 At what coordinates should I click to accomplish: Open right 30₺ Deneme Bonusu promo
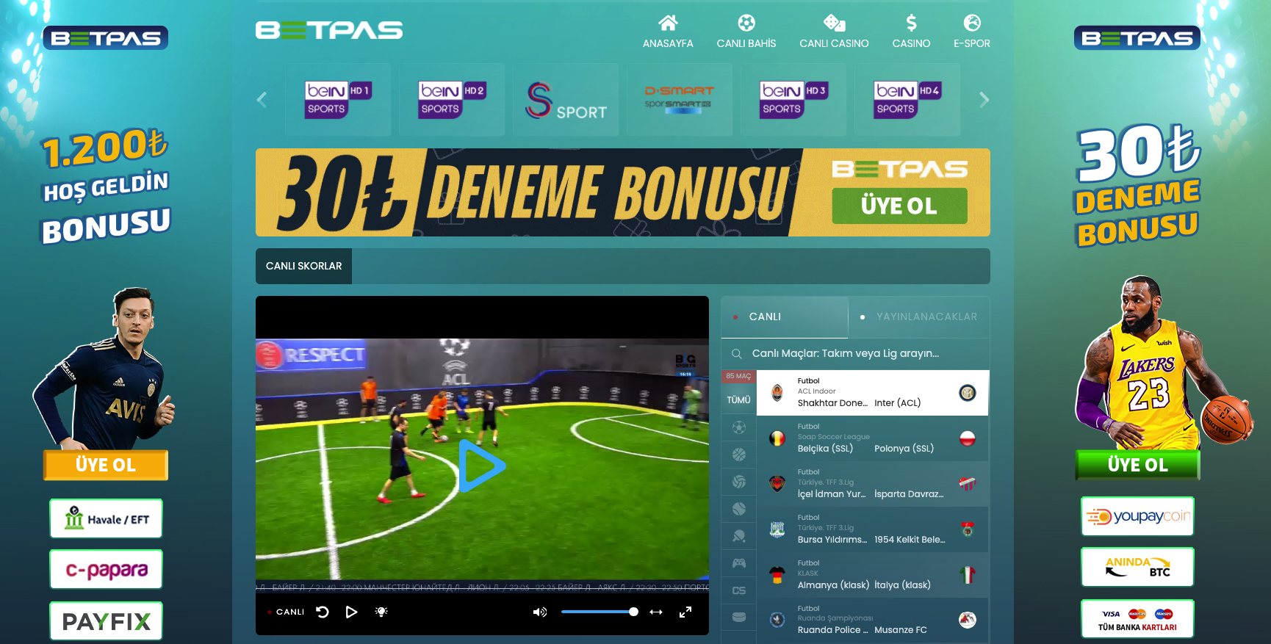pos(1137,185)
